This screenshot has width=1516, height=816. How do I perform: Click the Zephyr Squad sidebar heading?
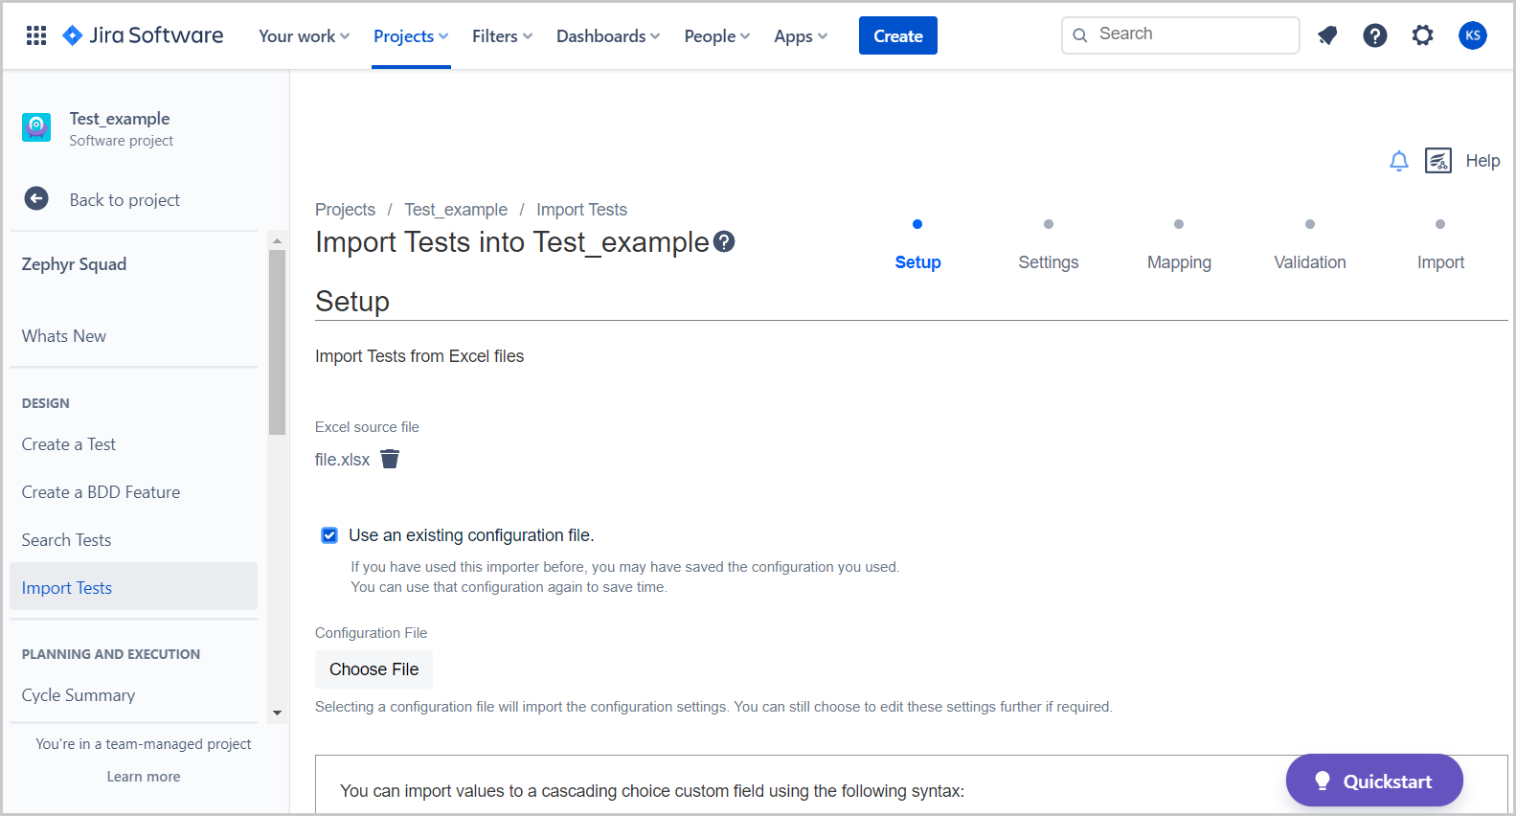coord(74,264)
